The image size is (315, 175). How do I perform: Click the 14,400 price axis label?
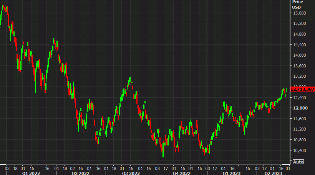point(300,45)
